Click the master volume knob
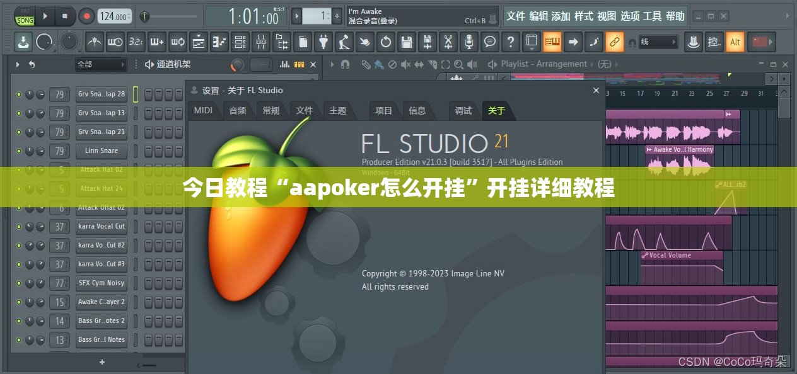797x374 pixels. point(45,42)
